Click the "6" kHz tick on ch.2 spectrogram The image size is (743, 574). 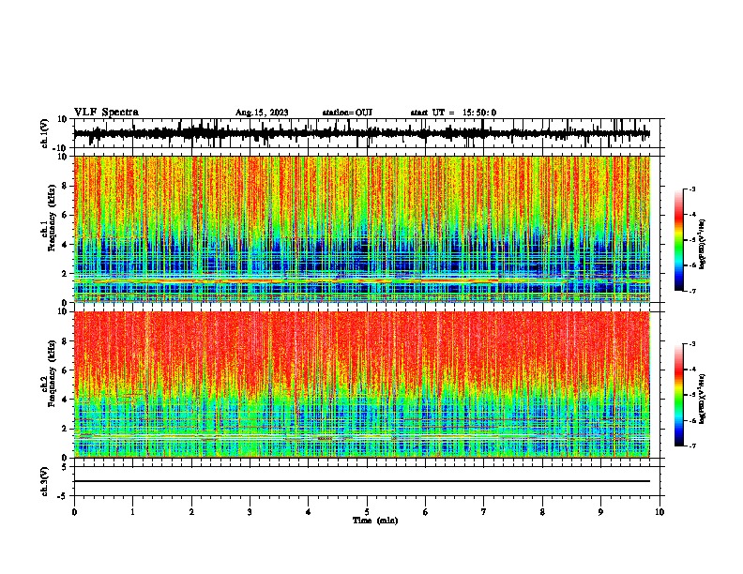[x=66, y=370]
